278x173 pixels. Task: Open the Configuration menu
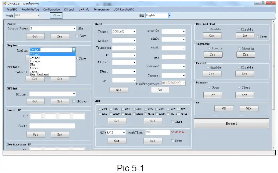pyautogui.click(x=51, y=10)
